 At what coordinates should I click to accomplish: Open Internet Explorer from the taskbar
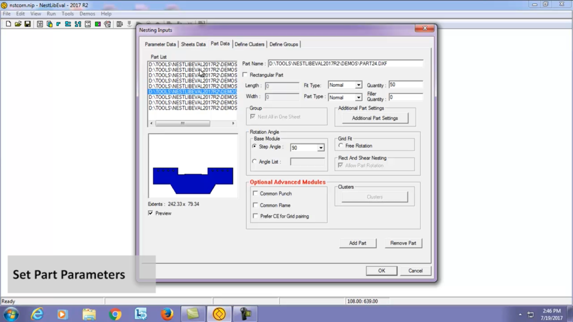[x=37, y=314]
